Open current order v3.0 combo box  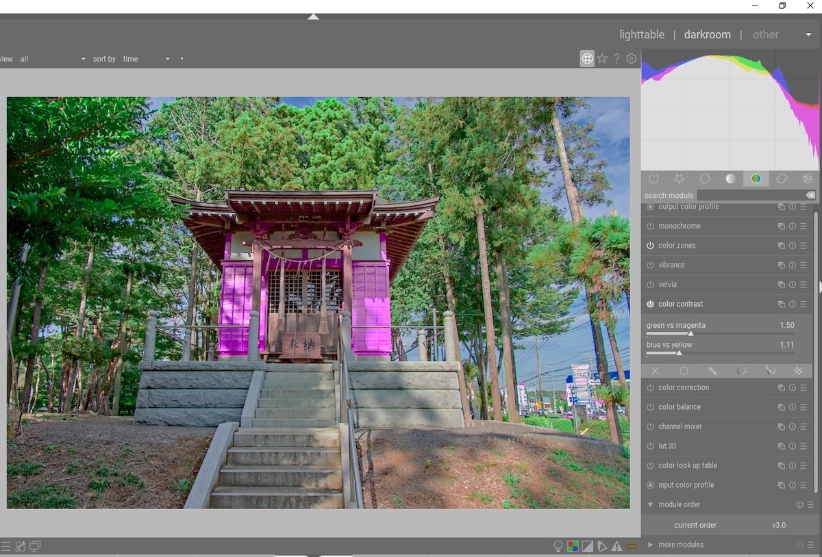pyautogui.click(x=730, y=526)
